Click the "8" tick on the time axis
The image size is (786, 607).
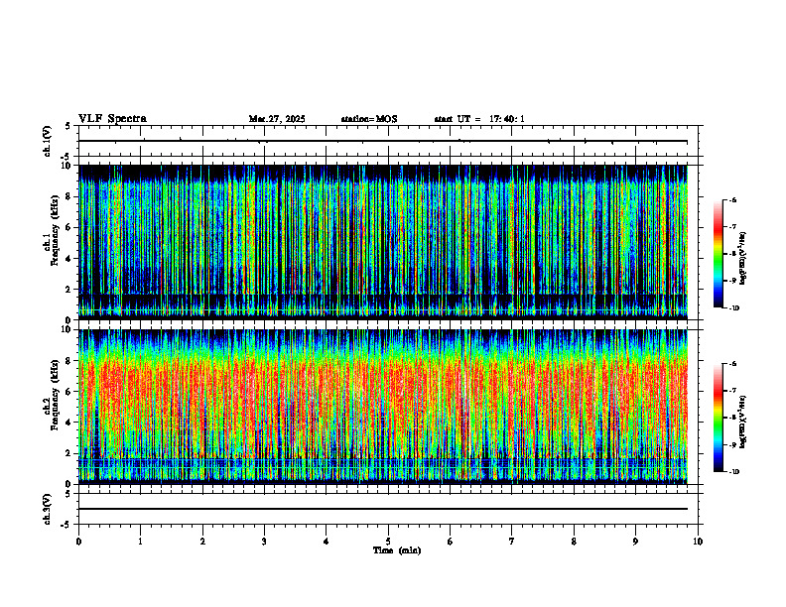coord(574,542)
